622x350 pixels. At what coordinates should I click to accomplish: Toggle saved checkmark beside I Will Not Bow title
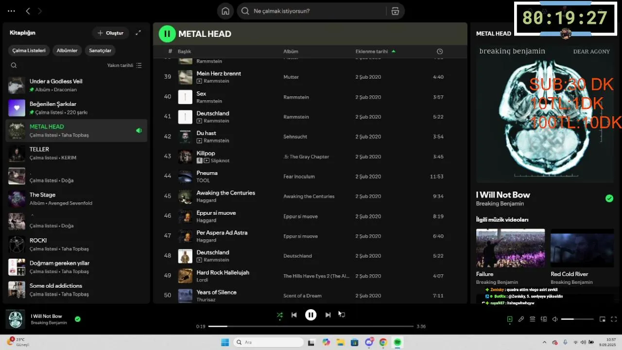pos(609,198)
